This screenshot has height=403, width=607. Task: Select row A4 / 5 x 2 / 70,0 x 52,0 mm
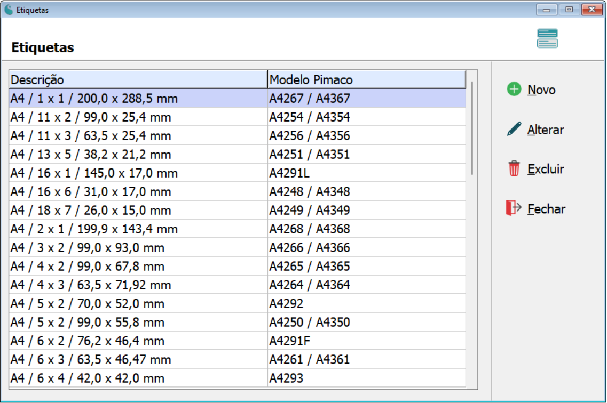tap(238, 303)
